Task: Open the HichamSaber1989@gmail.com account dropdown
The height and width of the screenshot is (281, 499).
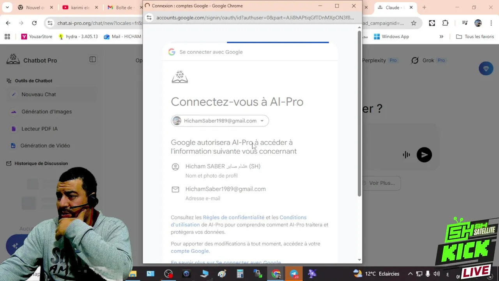Action: tap(220, 121)
